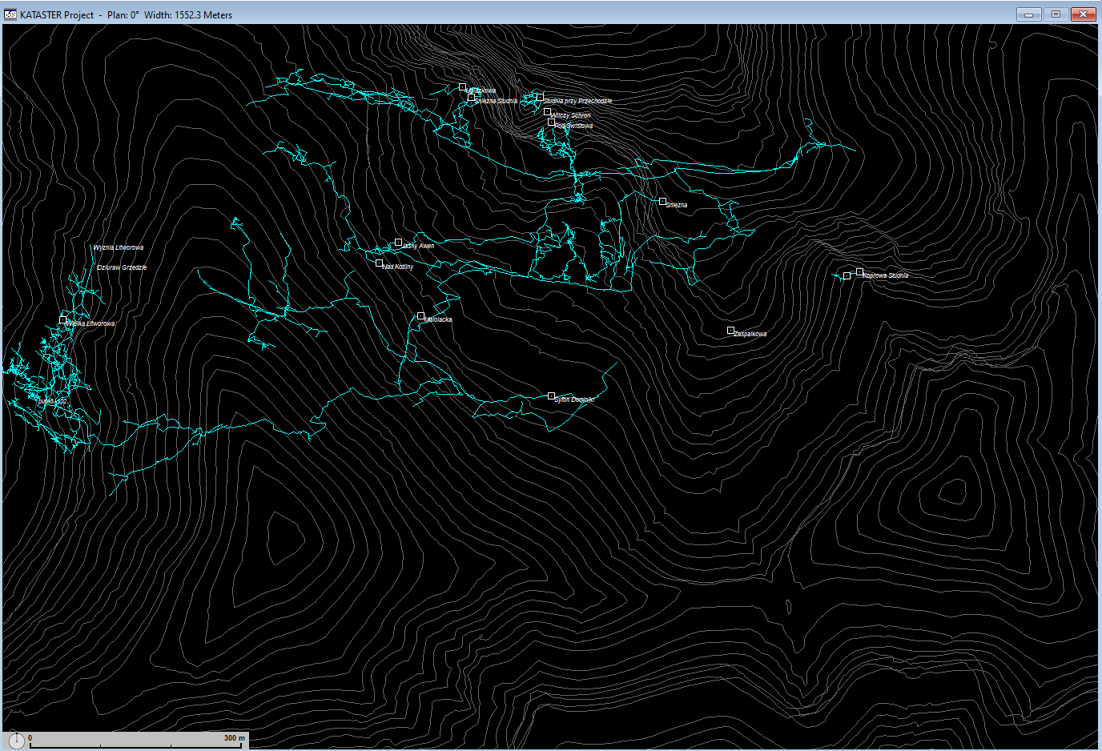Click the Wielka Litworowa label text
Viewport: 1102px width, 751px height.
pos(90,323)
